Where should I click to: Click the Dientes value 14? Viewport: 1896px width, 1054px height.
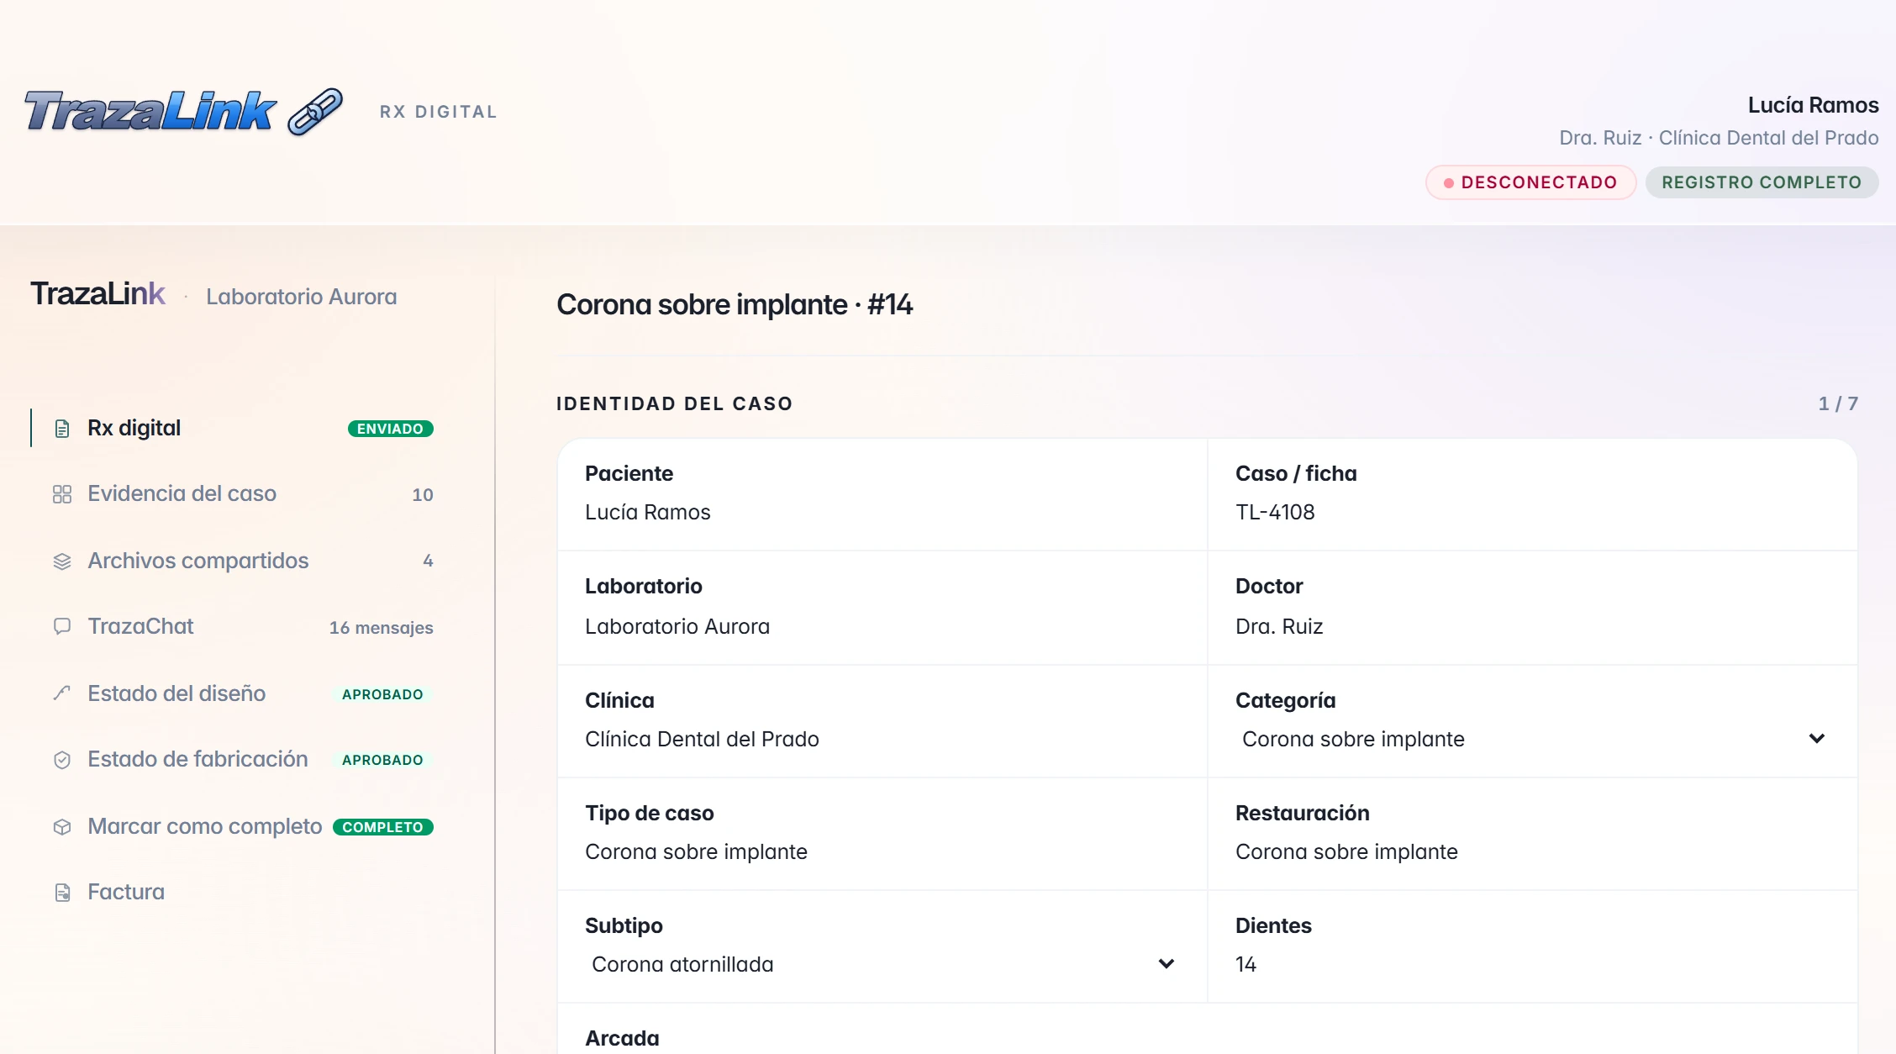coord(1246,964)
